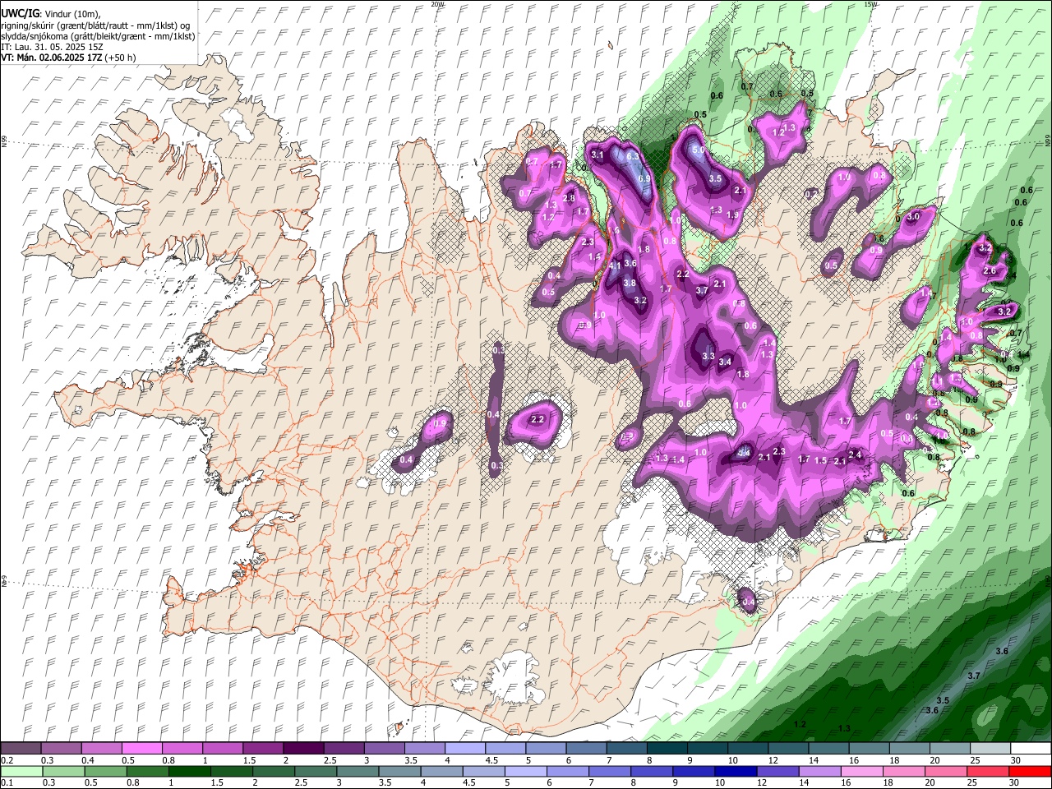Click the '0.1' label in the rain legend
Screen dimensions: 1052x789
[x=7, y=783]
